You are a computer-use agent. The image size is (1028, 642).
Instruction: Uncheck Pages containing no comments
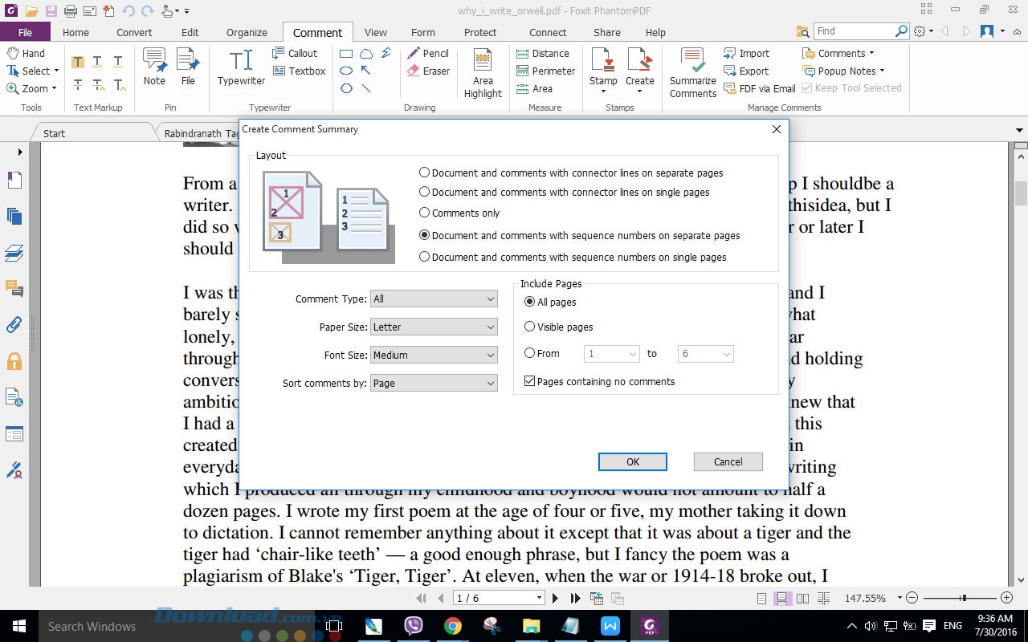[529, 381]
